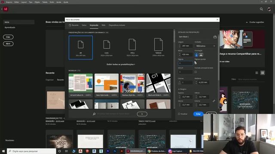Click the Início # start page field
The height and width of the screenshot is (154, 275).
tap(185, 72)
